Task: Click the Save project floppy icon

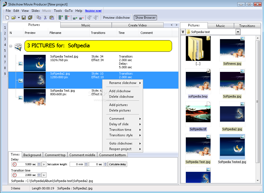Action: (24, 18)
